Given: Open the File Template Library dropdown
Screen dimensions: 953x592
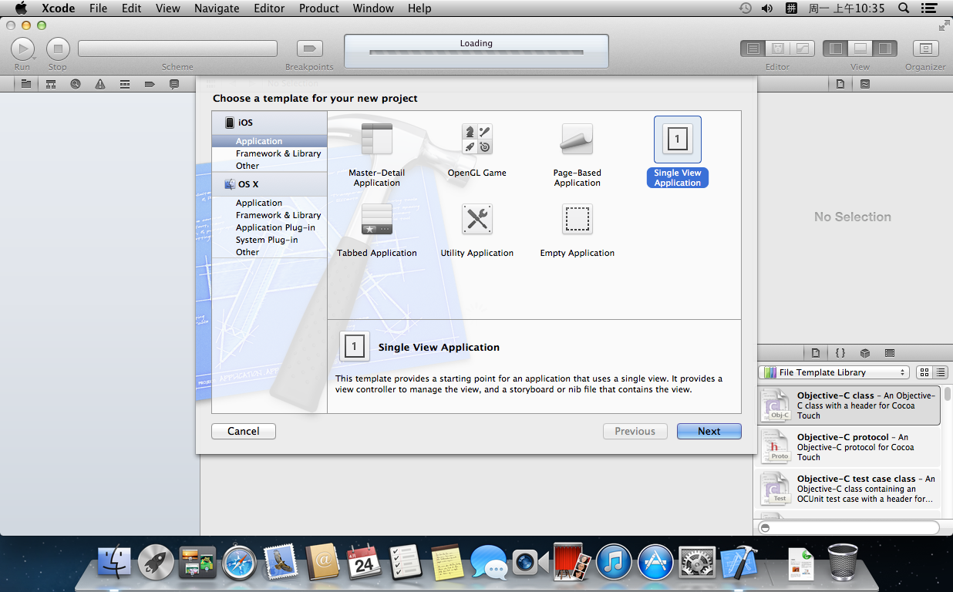Looking at the screenshot, I should tap(833, 372).
